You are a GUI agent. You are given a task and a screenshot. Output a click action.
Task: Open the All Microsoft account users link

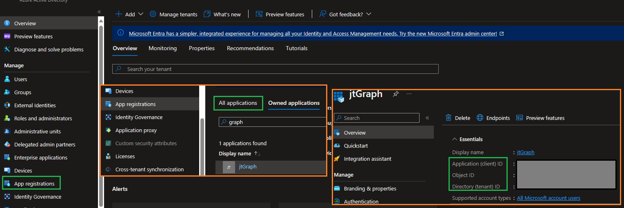548,198
